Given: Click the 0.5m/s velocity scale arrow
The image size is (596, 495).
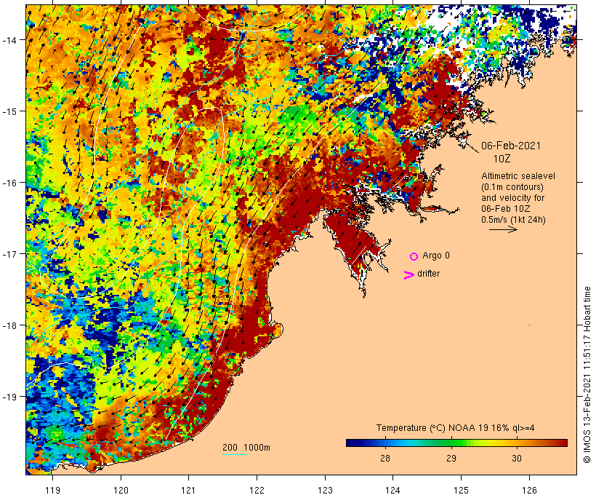Looking at the screenshot, I should tap(503, 229).
